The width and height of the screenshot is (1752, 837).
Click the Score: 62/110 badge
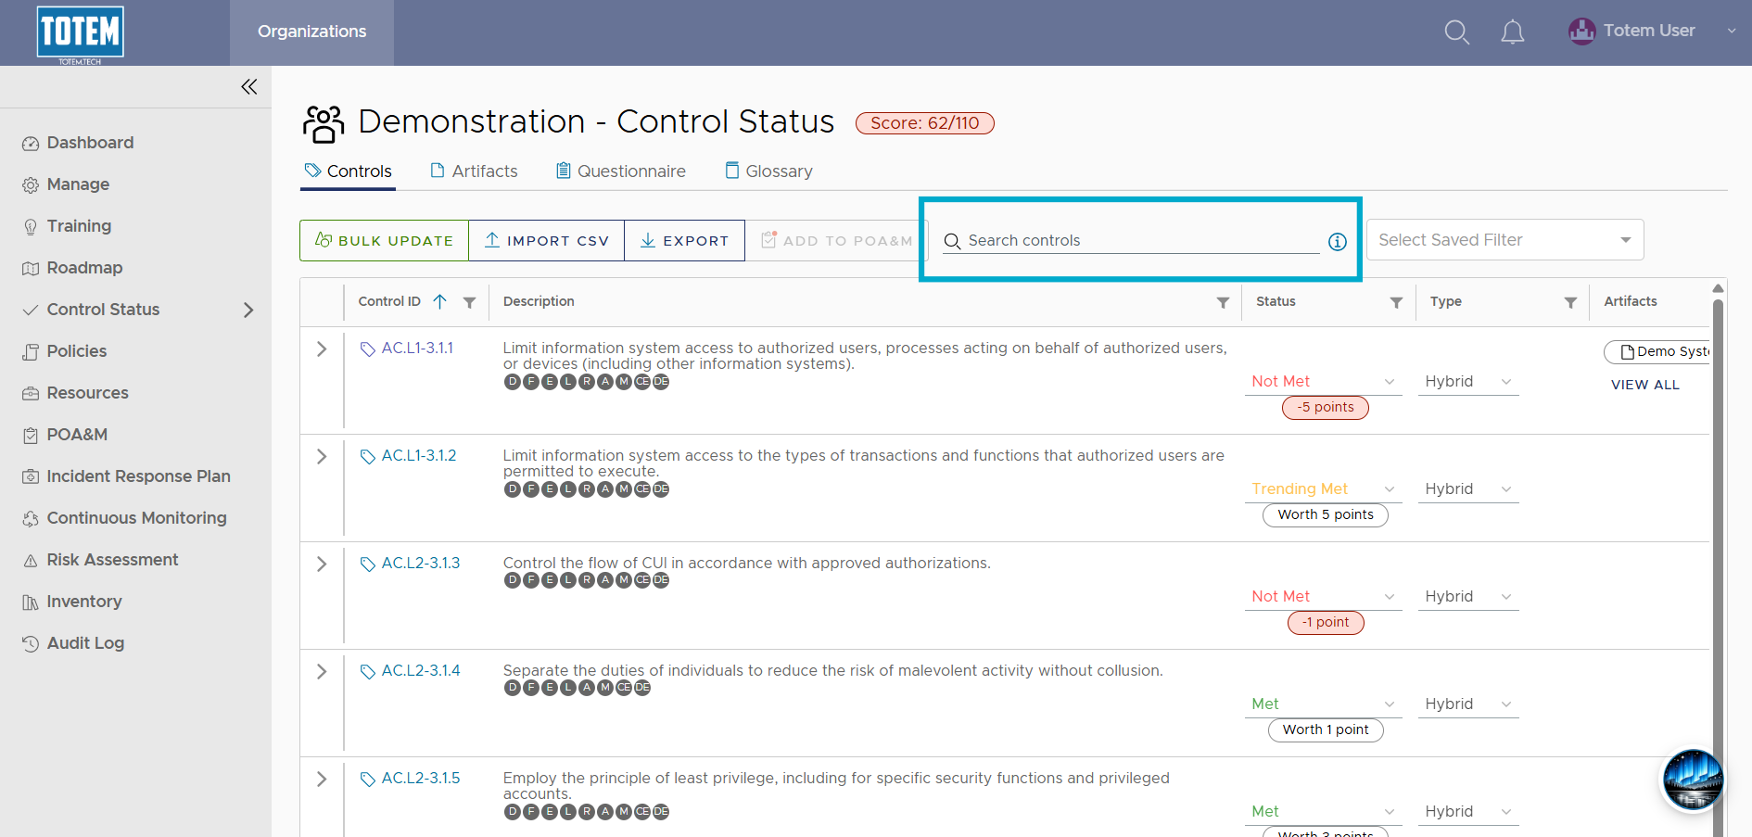(924, 123)
